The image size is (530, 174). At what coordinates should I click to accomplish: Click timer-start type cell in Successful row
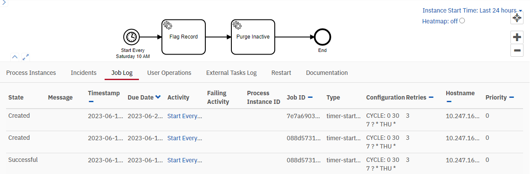coord(344,160)
